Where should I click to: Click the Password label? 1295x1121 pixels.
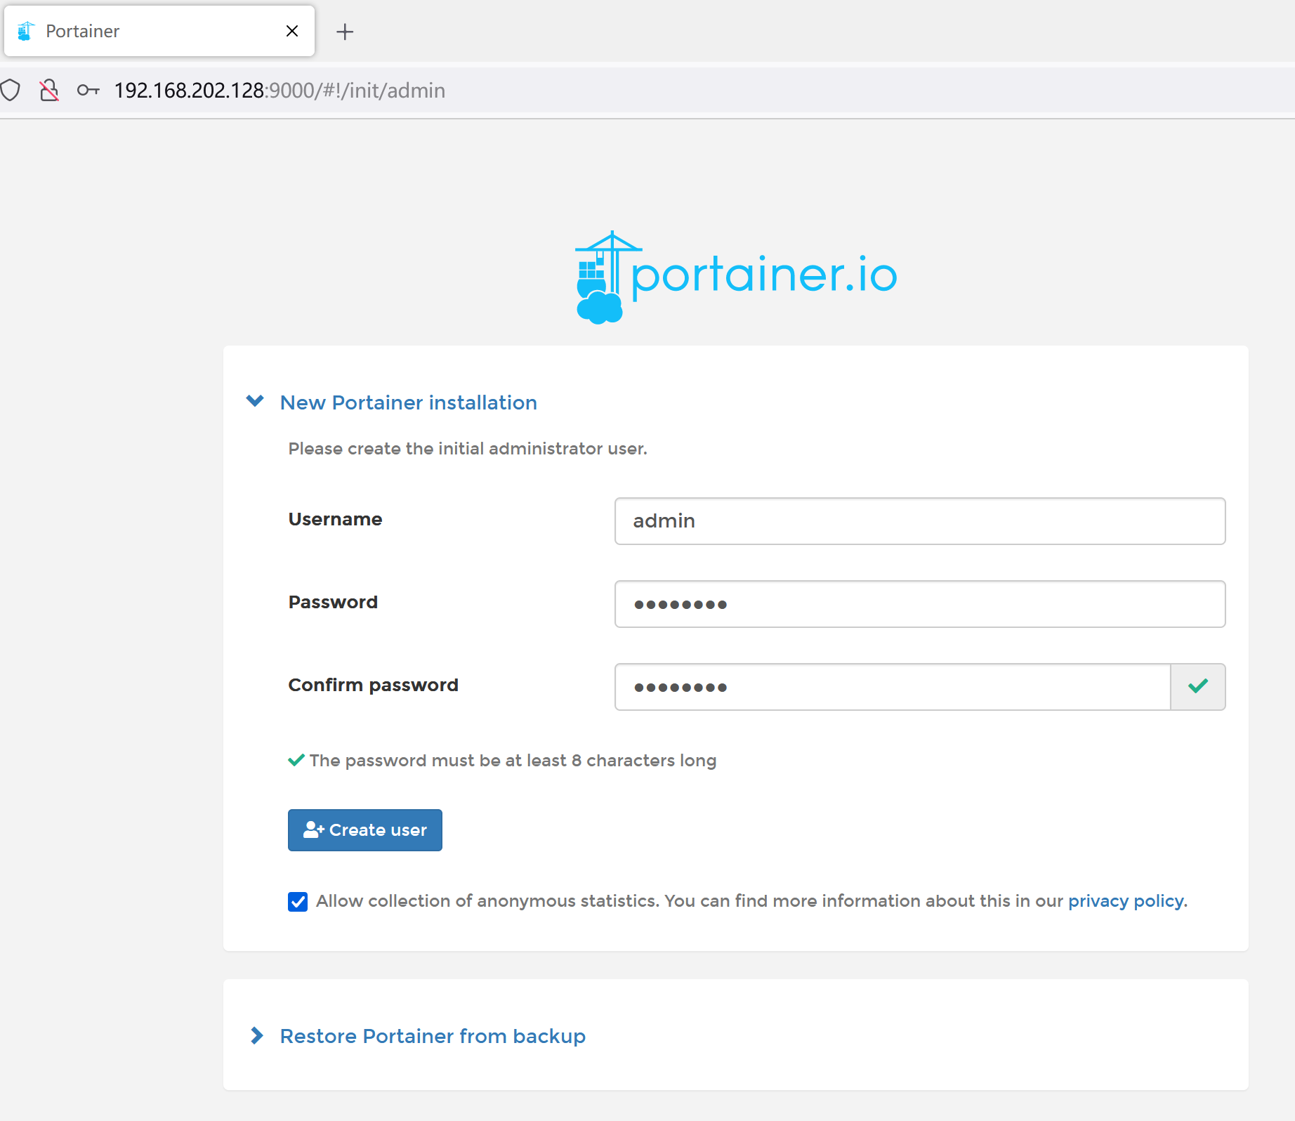click(333, 602)
